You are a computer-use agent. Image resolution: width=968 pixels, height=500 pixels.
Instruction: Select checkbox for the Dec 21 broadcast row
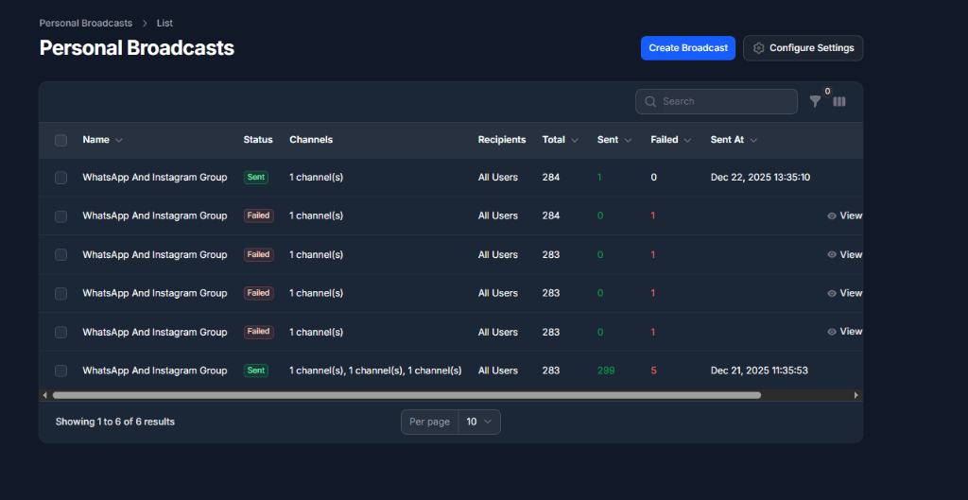click(x=61, y=371)
